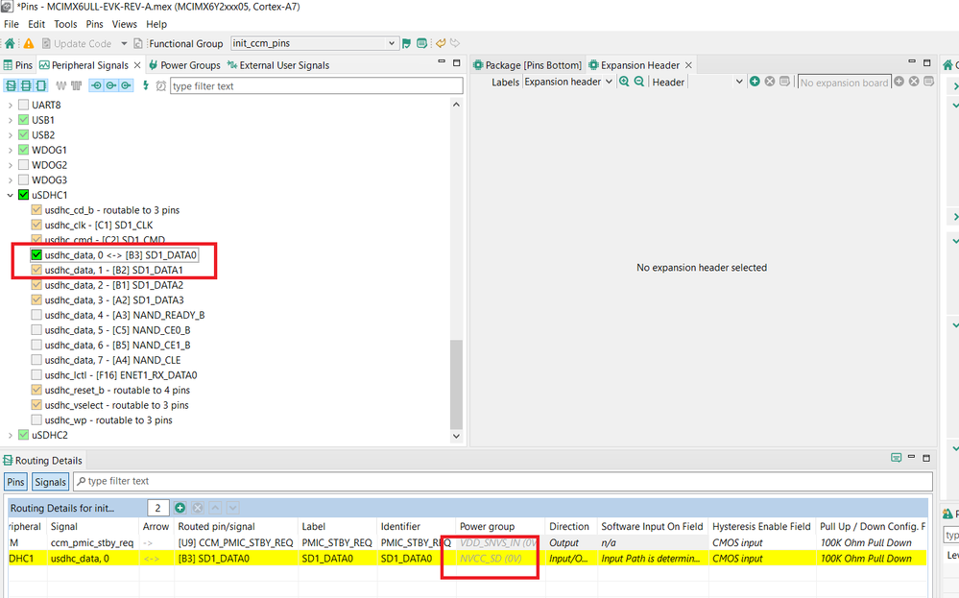Image resolution: width=959 pixels, height=598 pixels.
Task: Maximize the Routing Details panel
Action: click(926, 457)
